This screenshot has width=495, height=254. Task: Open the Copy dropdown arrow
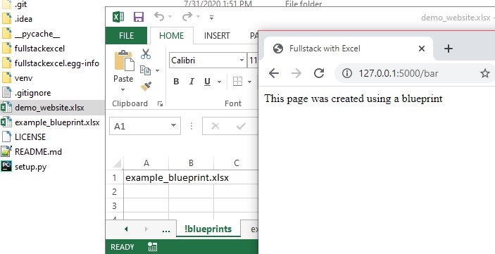(157, 70)
